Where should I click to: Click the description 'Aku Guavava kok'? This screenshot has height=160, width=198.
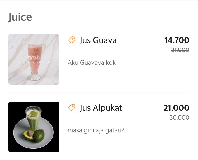pos(92,63)
